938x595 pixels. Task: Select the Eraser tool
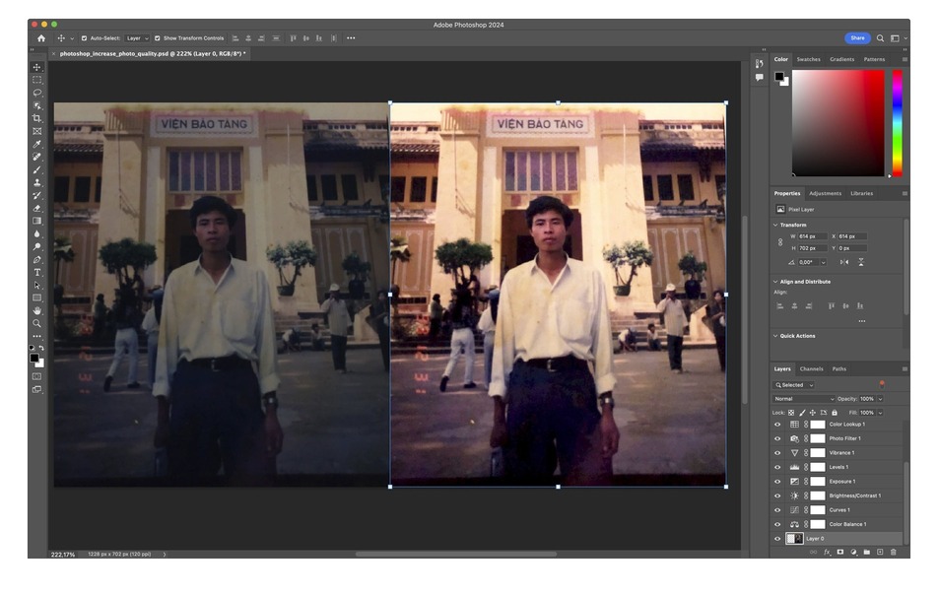[37, 208]
